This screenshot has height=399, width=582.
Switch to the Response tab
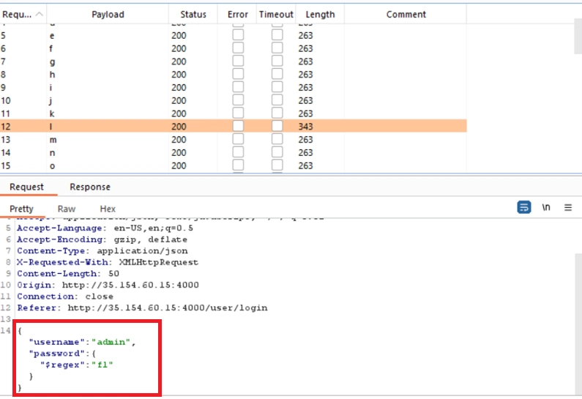tap(90, 187)
